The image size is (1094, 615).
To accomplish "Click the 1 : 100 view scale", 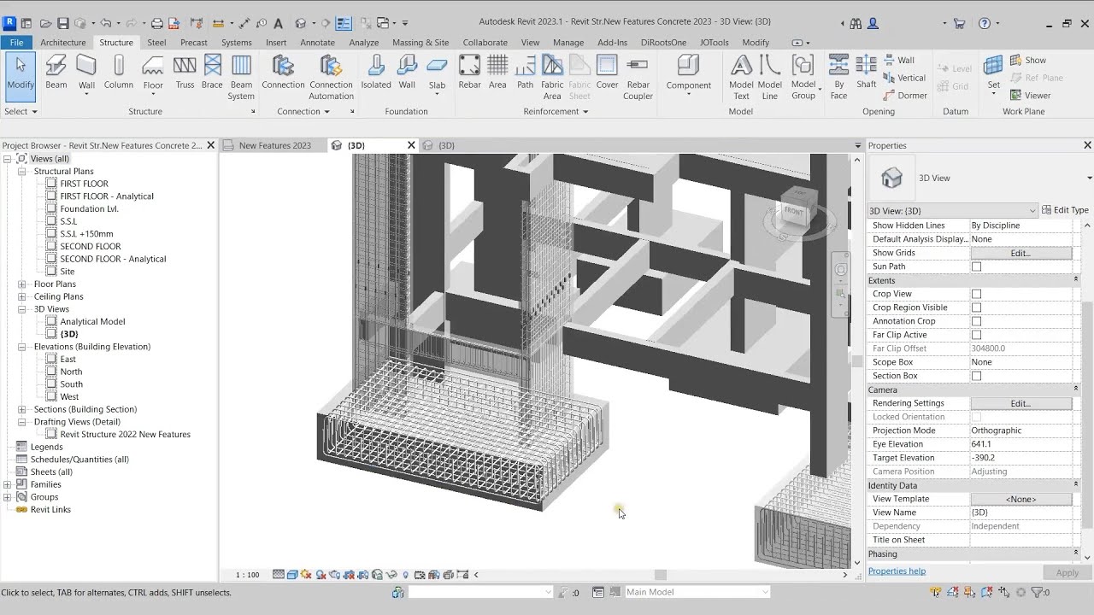I will tap(248, 575).
